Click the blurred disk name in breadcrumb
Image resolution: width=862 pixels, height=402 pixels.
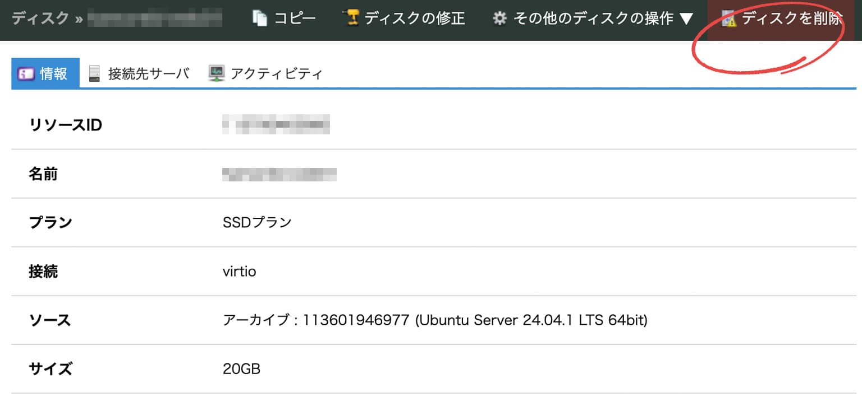[155, 18]
